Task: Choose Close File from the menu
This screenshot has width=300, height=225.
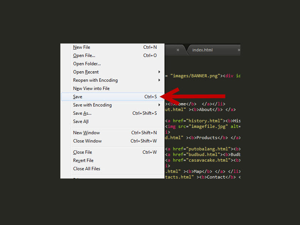Action: (82, 152)
